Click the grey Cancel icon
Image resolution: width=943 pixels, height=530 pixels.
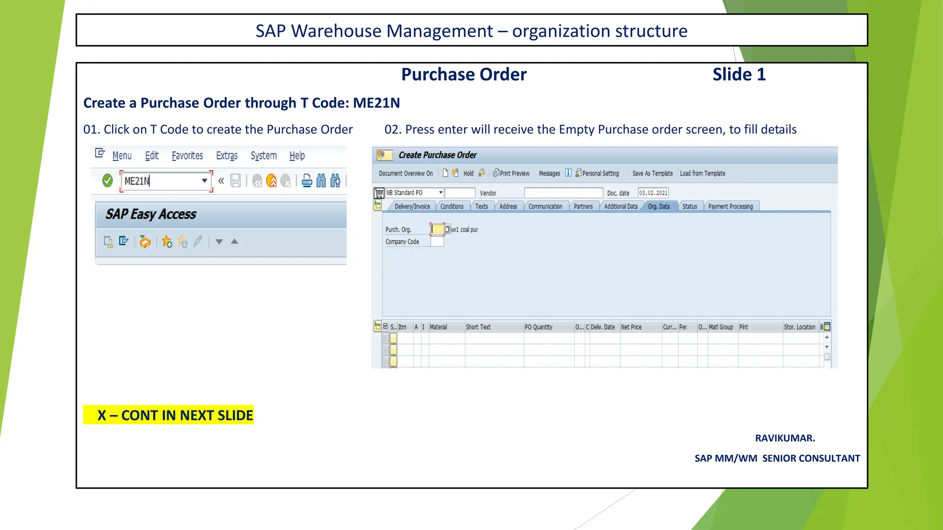286,181
